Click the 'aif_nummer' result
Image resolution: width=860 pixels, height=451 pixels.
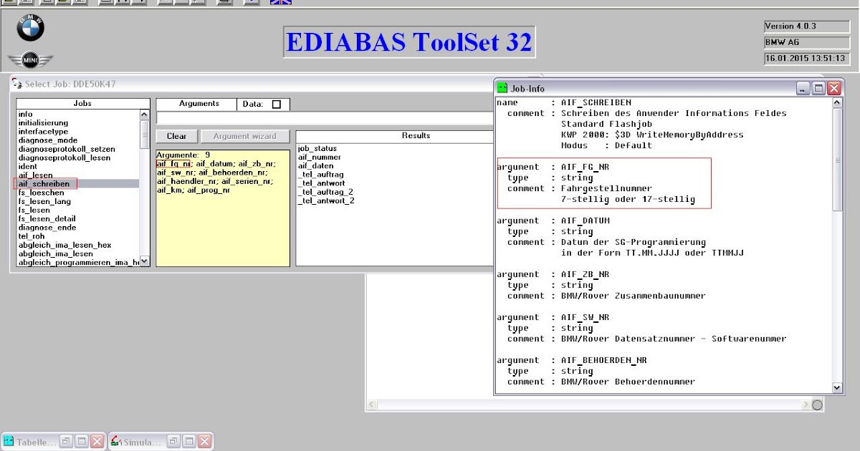[319, 157]
